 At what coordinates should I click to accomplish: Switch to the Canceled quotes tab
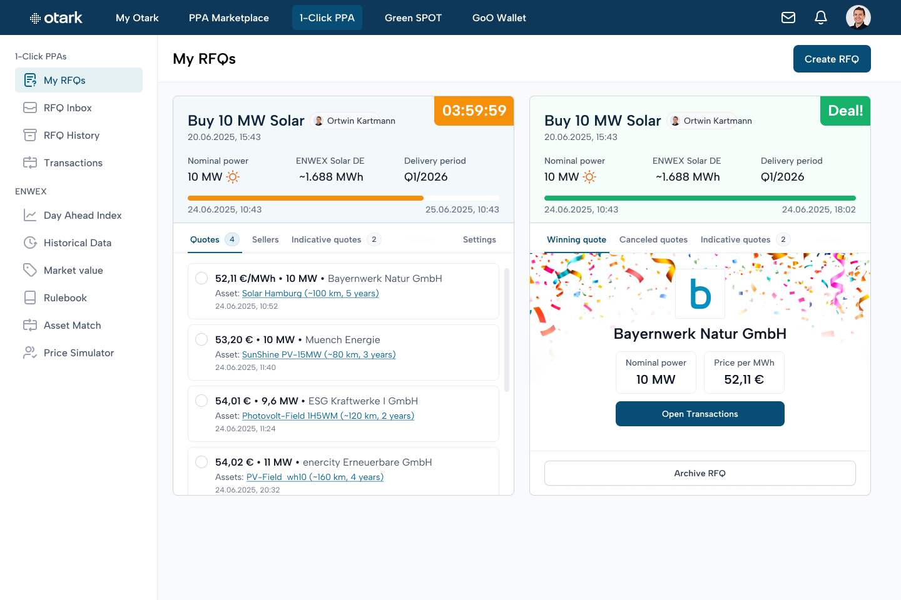(x=653, y=239)
